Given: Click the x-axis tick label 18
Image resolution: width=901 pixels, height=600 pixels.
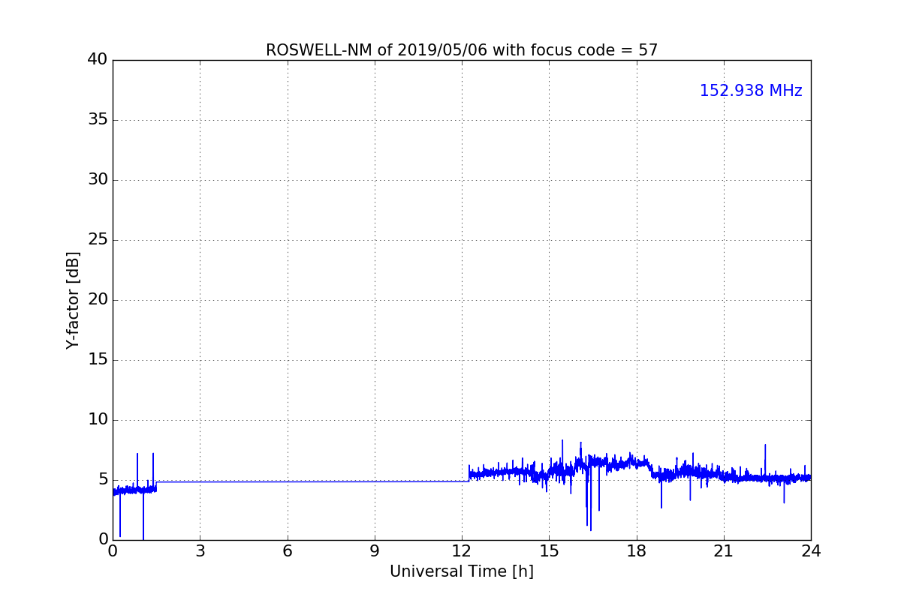Looking at the screenshot, I should click(x=637, y=551).
